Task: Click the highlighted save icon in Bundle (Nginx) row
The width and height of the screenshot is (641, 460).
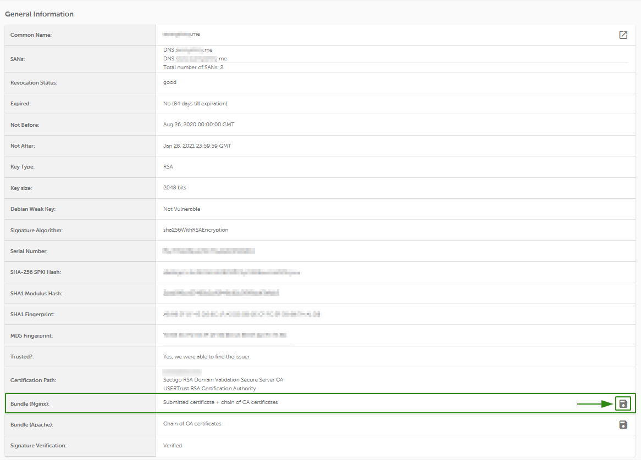Action: pos(623,403)
